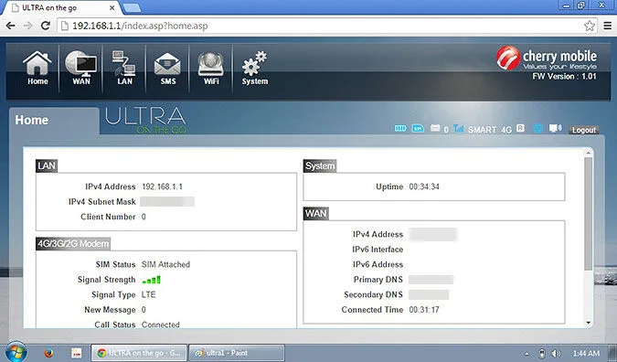Open the WiFi settings icon
Screen dimensions: 617x362
211,68
